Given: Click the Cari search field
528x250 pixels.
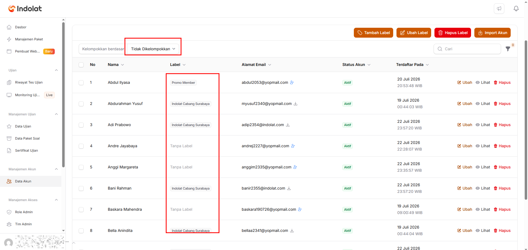Looking at the screenshot, I should coord(467,49).
